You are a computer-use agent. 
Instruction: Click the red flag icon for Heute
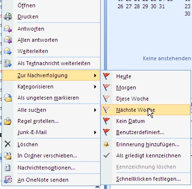pyautogui.click(x=106, y=76)
